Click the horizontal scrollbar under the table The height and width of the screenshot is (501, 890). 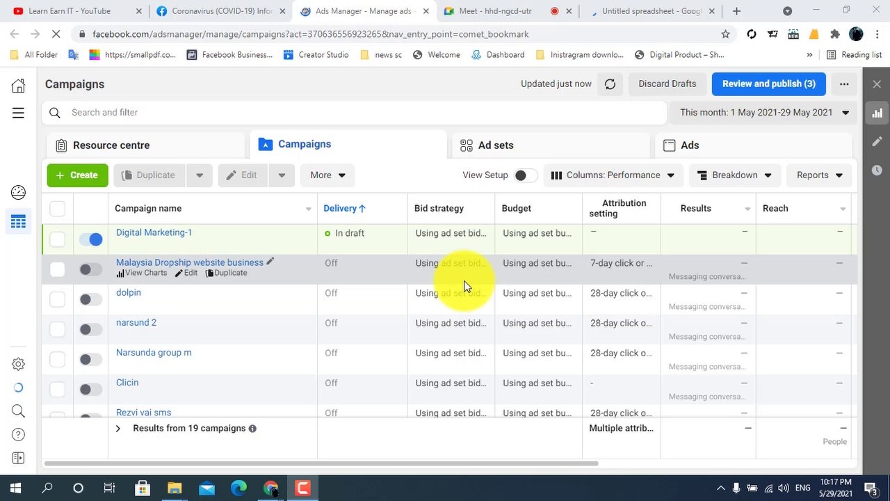pos(320,463)
